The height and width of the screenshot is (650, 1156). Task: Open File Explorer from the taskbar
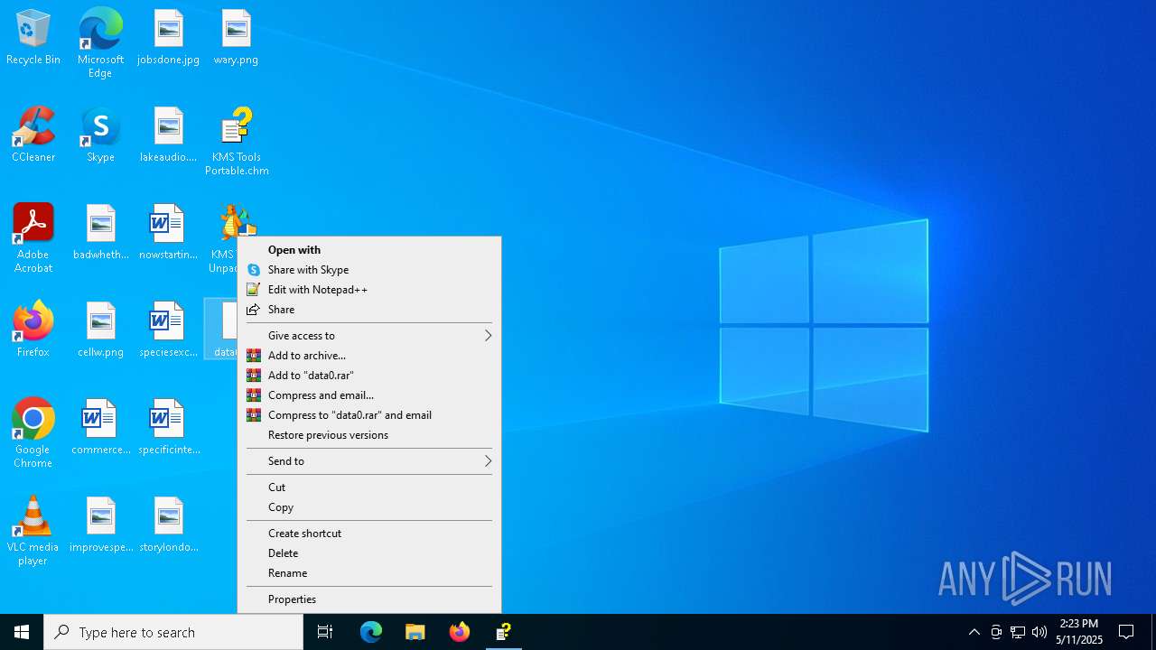tap(415, 632)
